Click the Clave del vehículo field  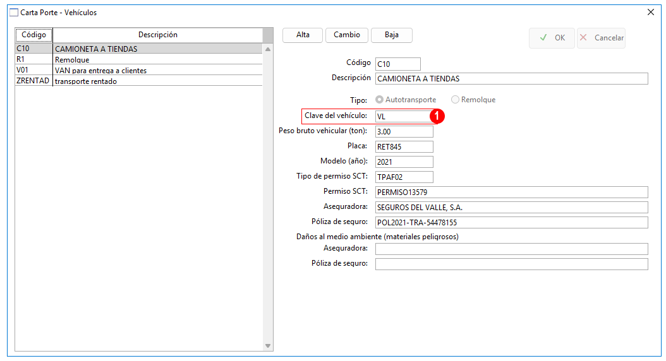click(401, 116)
